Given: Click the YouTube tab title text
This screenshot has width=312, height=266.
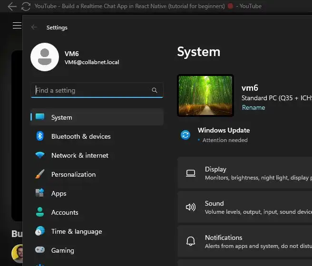Looking at the screenshot, I should [x=148, y=6].
